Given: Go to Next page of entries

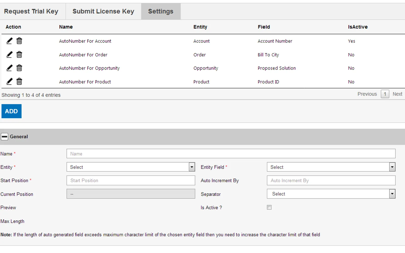Looking at the screenshot, I should click(x=397, y=94).
